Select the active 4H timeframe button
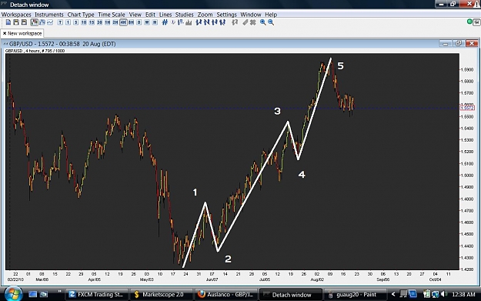Screen dimensions: 481x301 coord(123,22)
